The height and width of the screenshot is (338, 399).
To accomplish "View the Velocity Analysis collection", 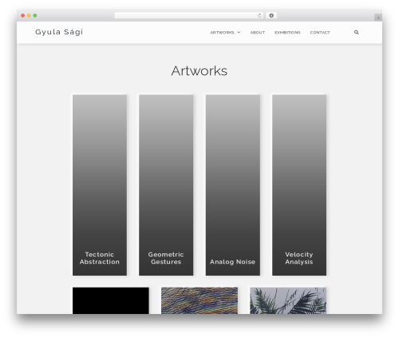I will (x=299, y=185).
